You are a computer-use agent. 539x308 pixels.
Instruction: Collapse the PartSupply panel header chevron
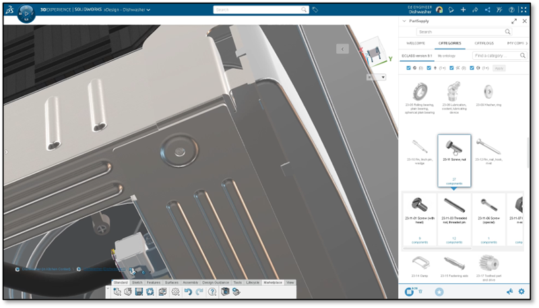(404, 21)
